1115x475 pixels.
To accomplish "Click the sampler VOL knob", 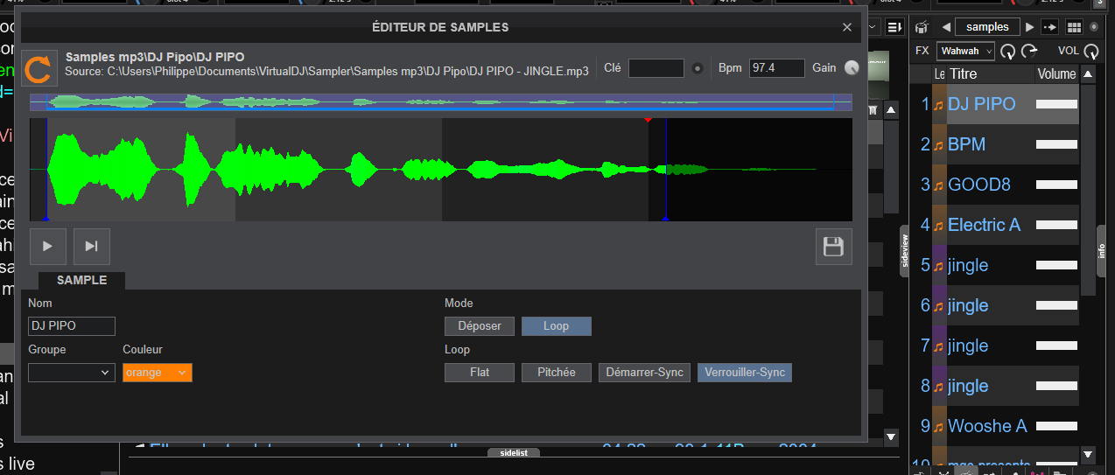I will tap(1091, 51).
